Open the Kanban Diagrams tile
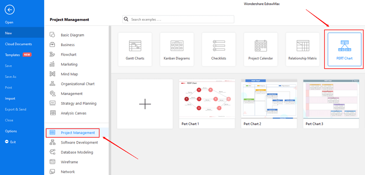 pos(177,49)
